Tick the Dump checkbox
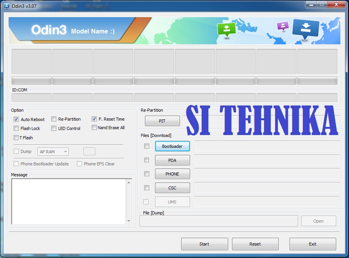 pyautogui.click(x=16, y=151)
